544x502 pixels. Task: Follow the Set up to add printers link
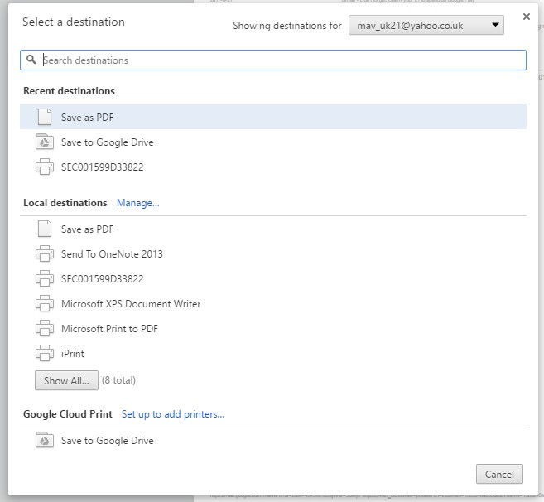(172, 414)
